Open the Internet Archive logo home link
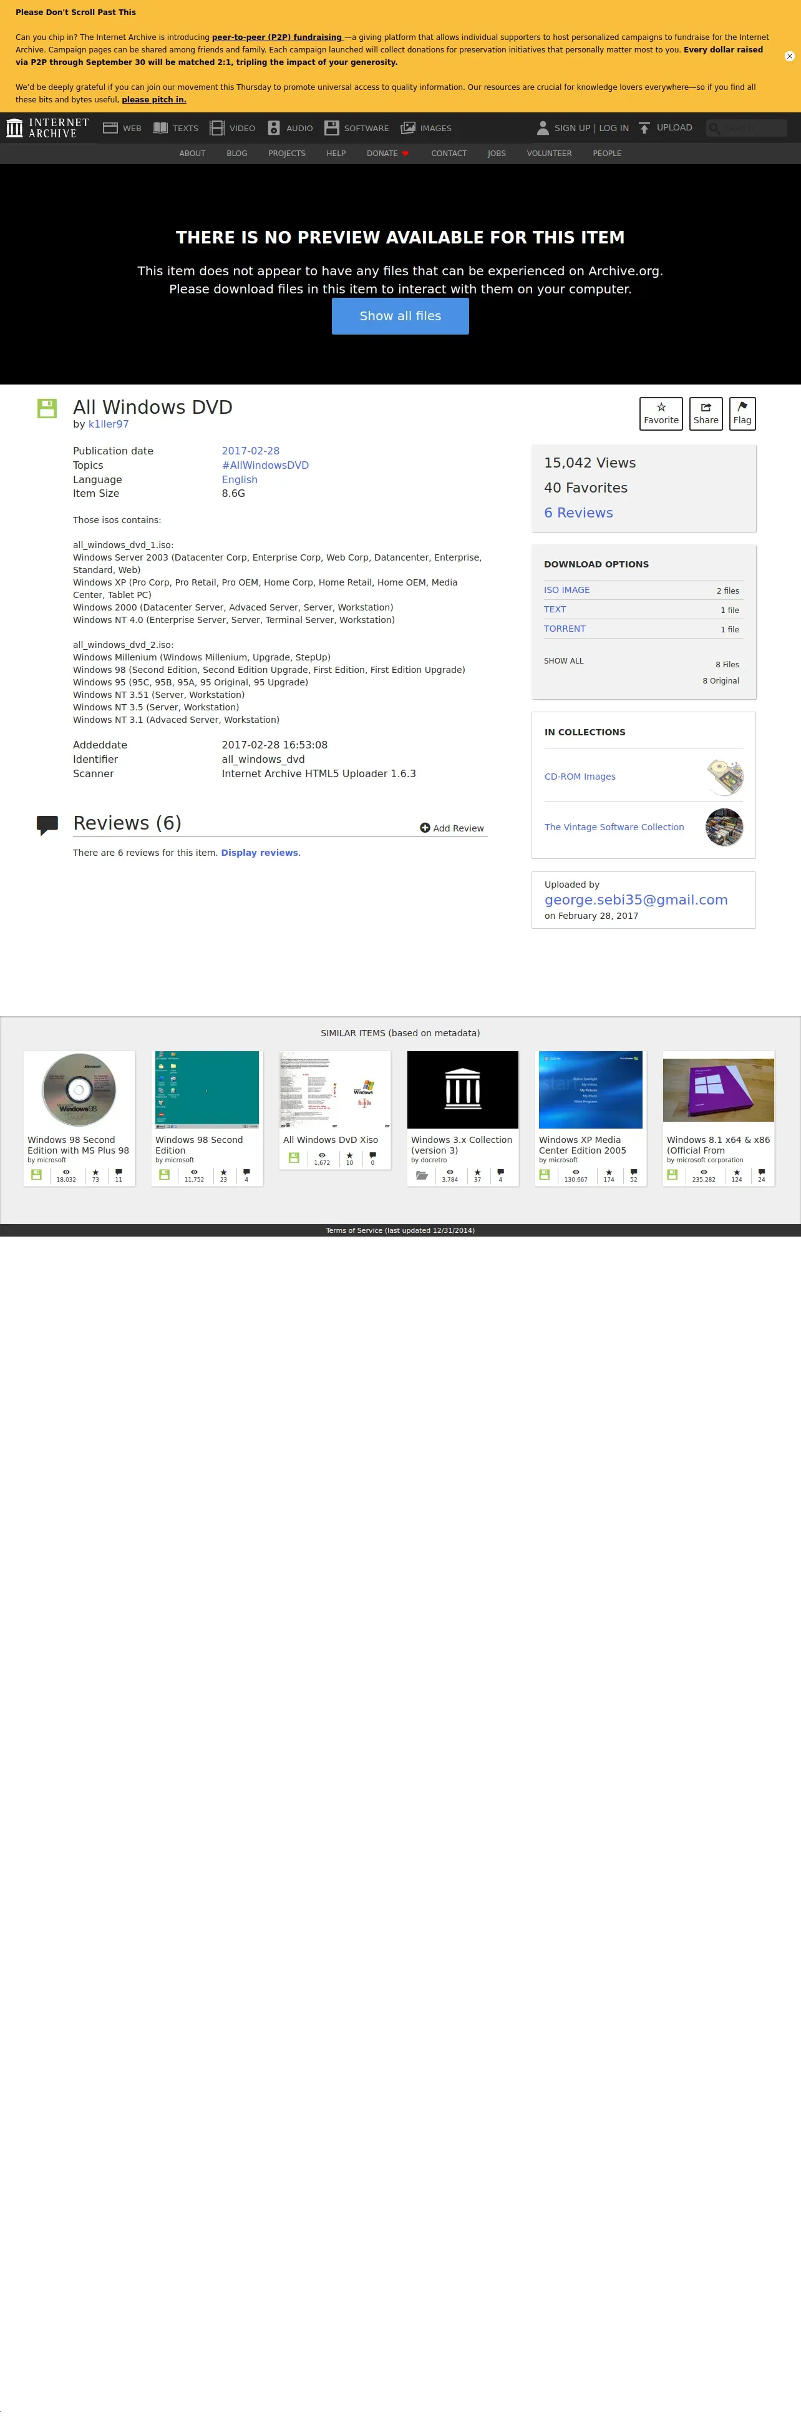This screenshot has width=801, height=2417. click(48, 127)
